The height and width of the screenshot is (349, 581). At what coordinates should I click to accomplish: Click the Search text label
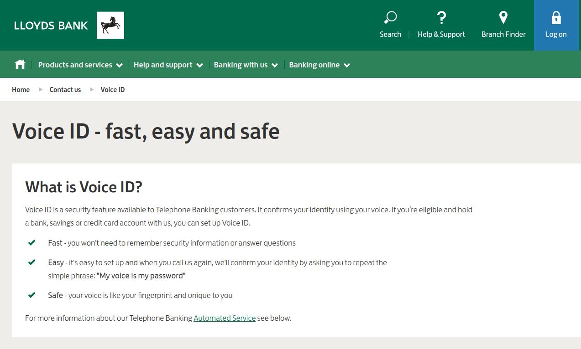(390, 34)
